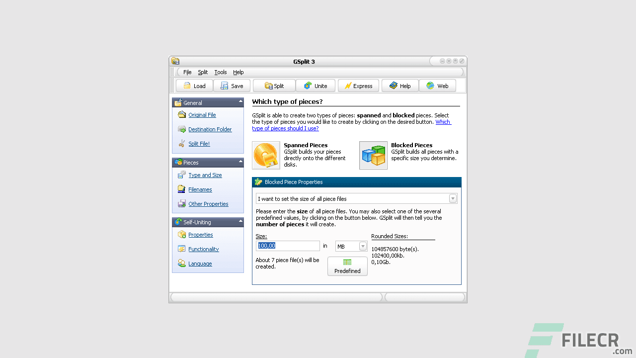Image resolution: width=636 pixels, height=358 pixels.
Task: Click the Language icon
Action: click(182, 264)
